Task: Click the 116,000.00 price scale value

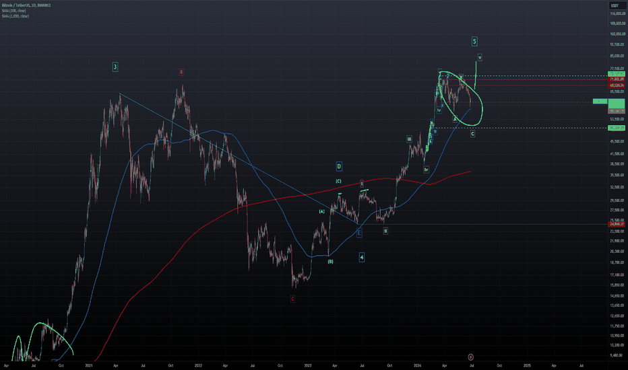Action: pos(618,13)
